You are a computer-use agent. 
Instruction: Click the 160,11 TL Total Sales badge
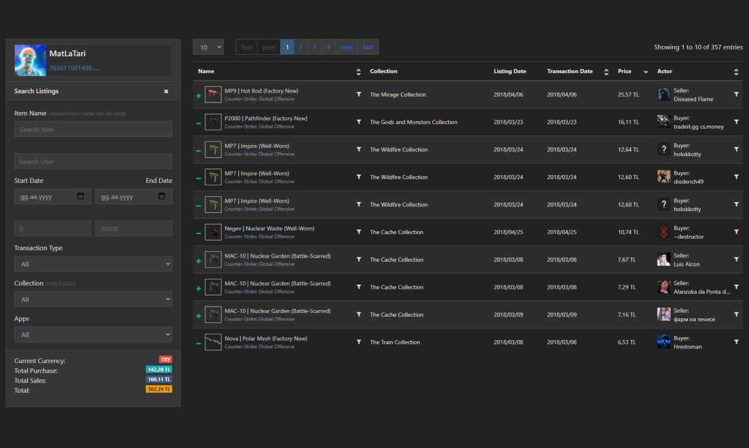click(159, 379)
